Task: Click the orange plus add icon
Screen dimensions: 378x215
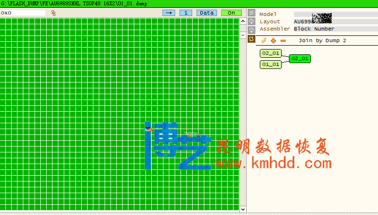Action: (273, 41)
